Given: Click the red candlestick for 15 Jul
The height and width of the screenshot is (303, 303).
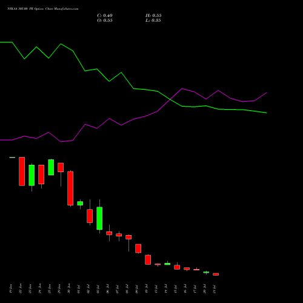Looking at the screenshot, I should (177, 267).
